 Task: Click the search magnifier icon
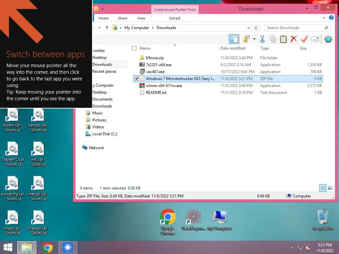[326, 28]
